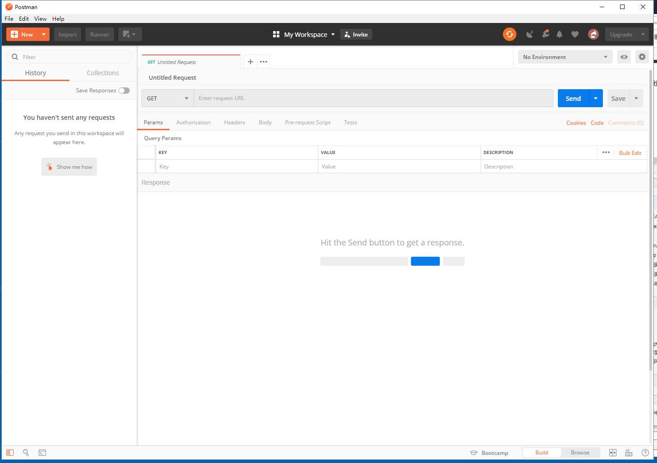
Task: Click the New button
Action: pyautogui.click(x=22, y=34)
